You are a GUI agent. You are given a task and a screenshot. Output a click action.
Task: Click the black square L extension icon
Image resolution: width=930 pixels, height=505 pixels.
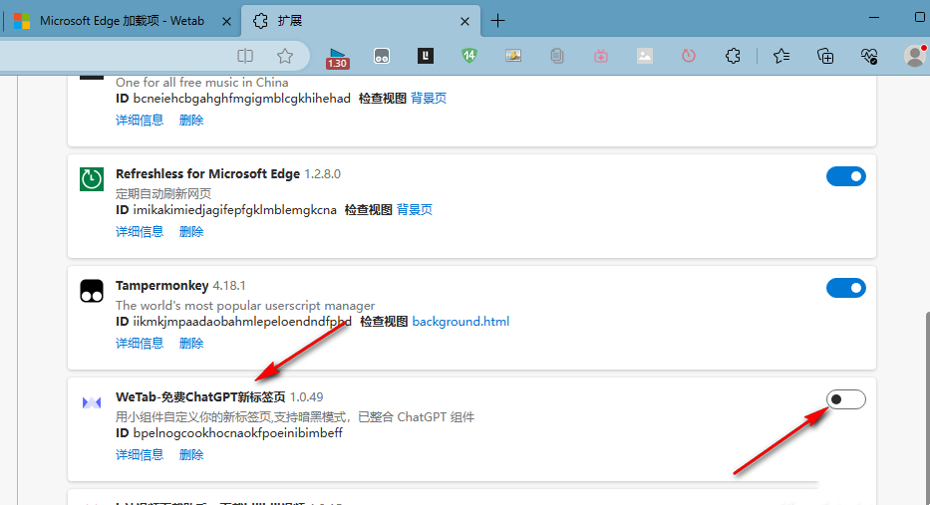(x=426, y=56)
